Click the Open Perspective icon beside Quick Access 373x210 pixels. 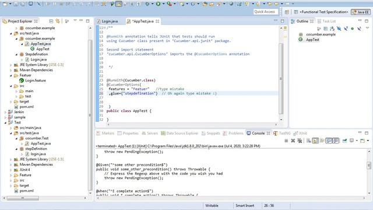287,12
